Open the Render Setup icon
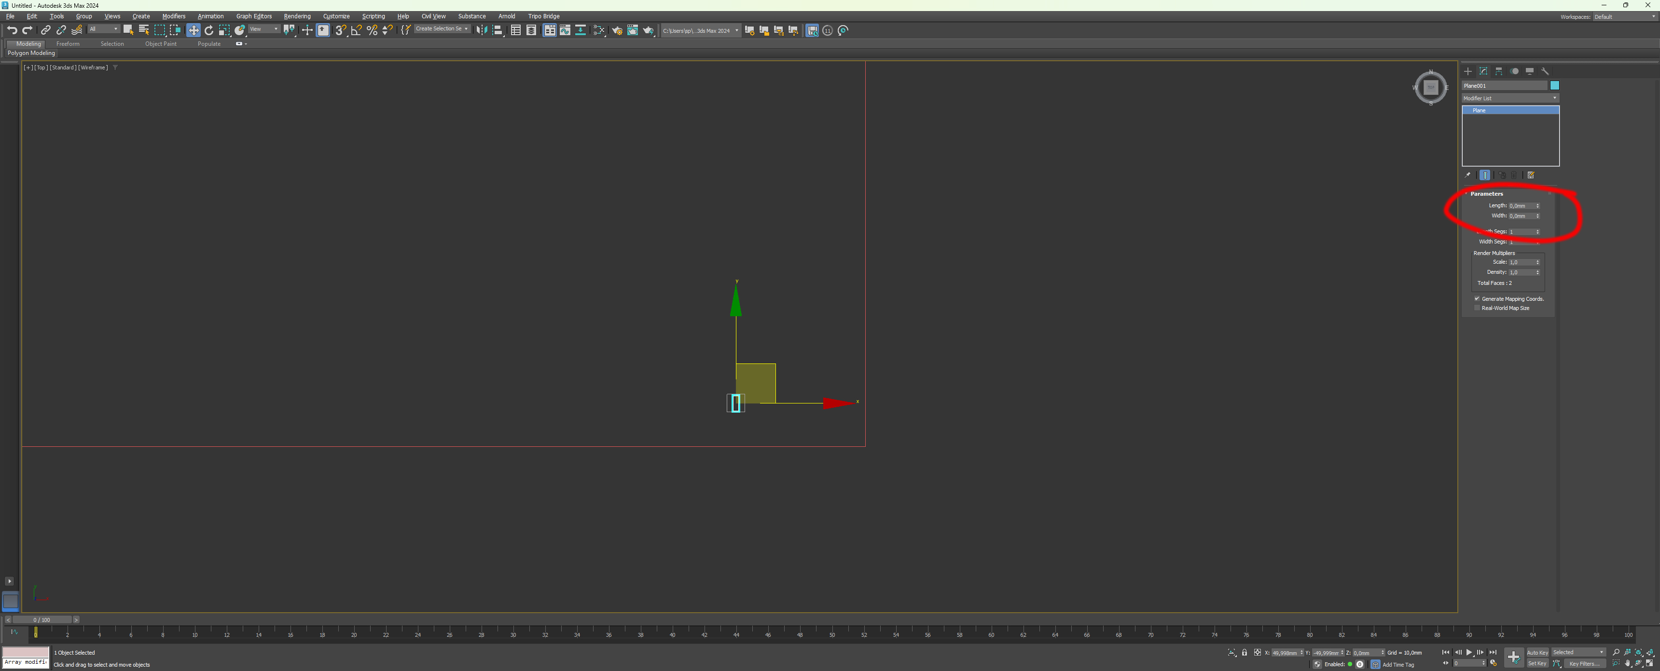Viewport: 1660px width, 671px height. pyautogui.click(x=617, y=30)
